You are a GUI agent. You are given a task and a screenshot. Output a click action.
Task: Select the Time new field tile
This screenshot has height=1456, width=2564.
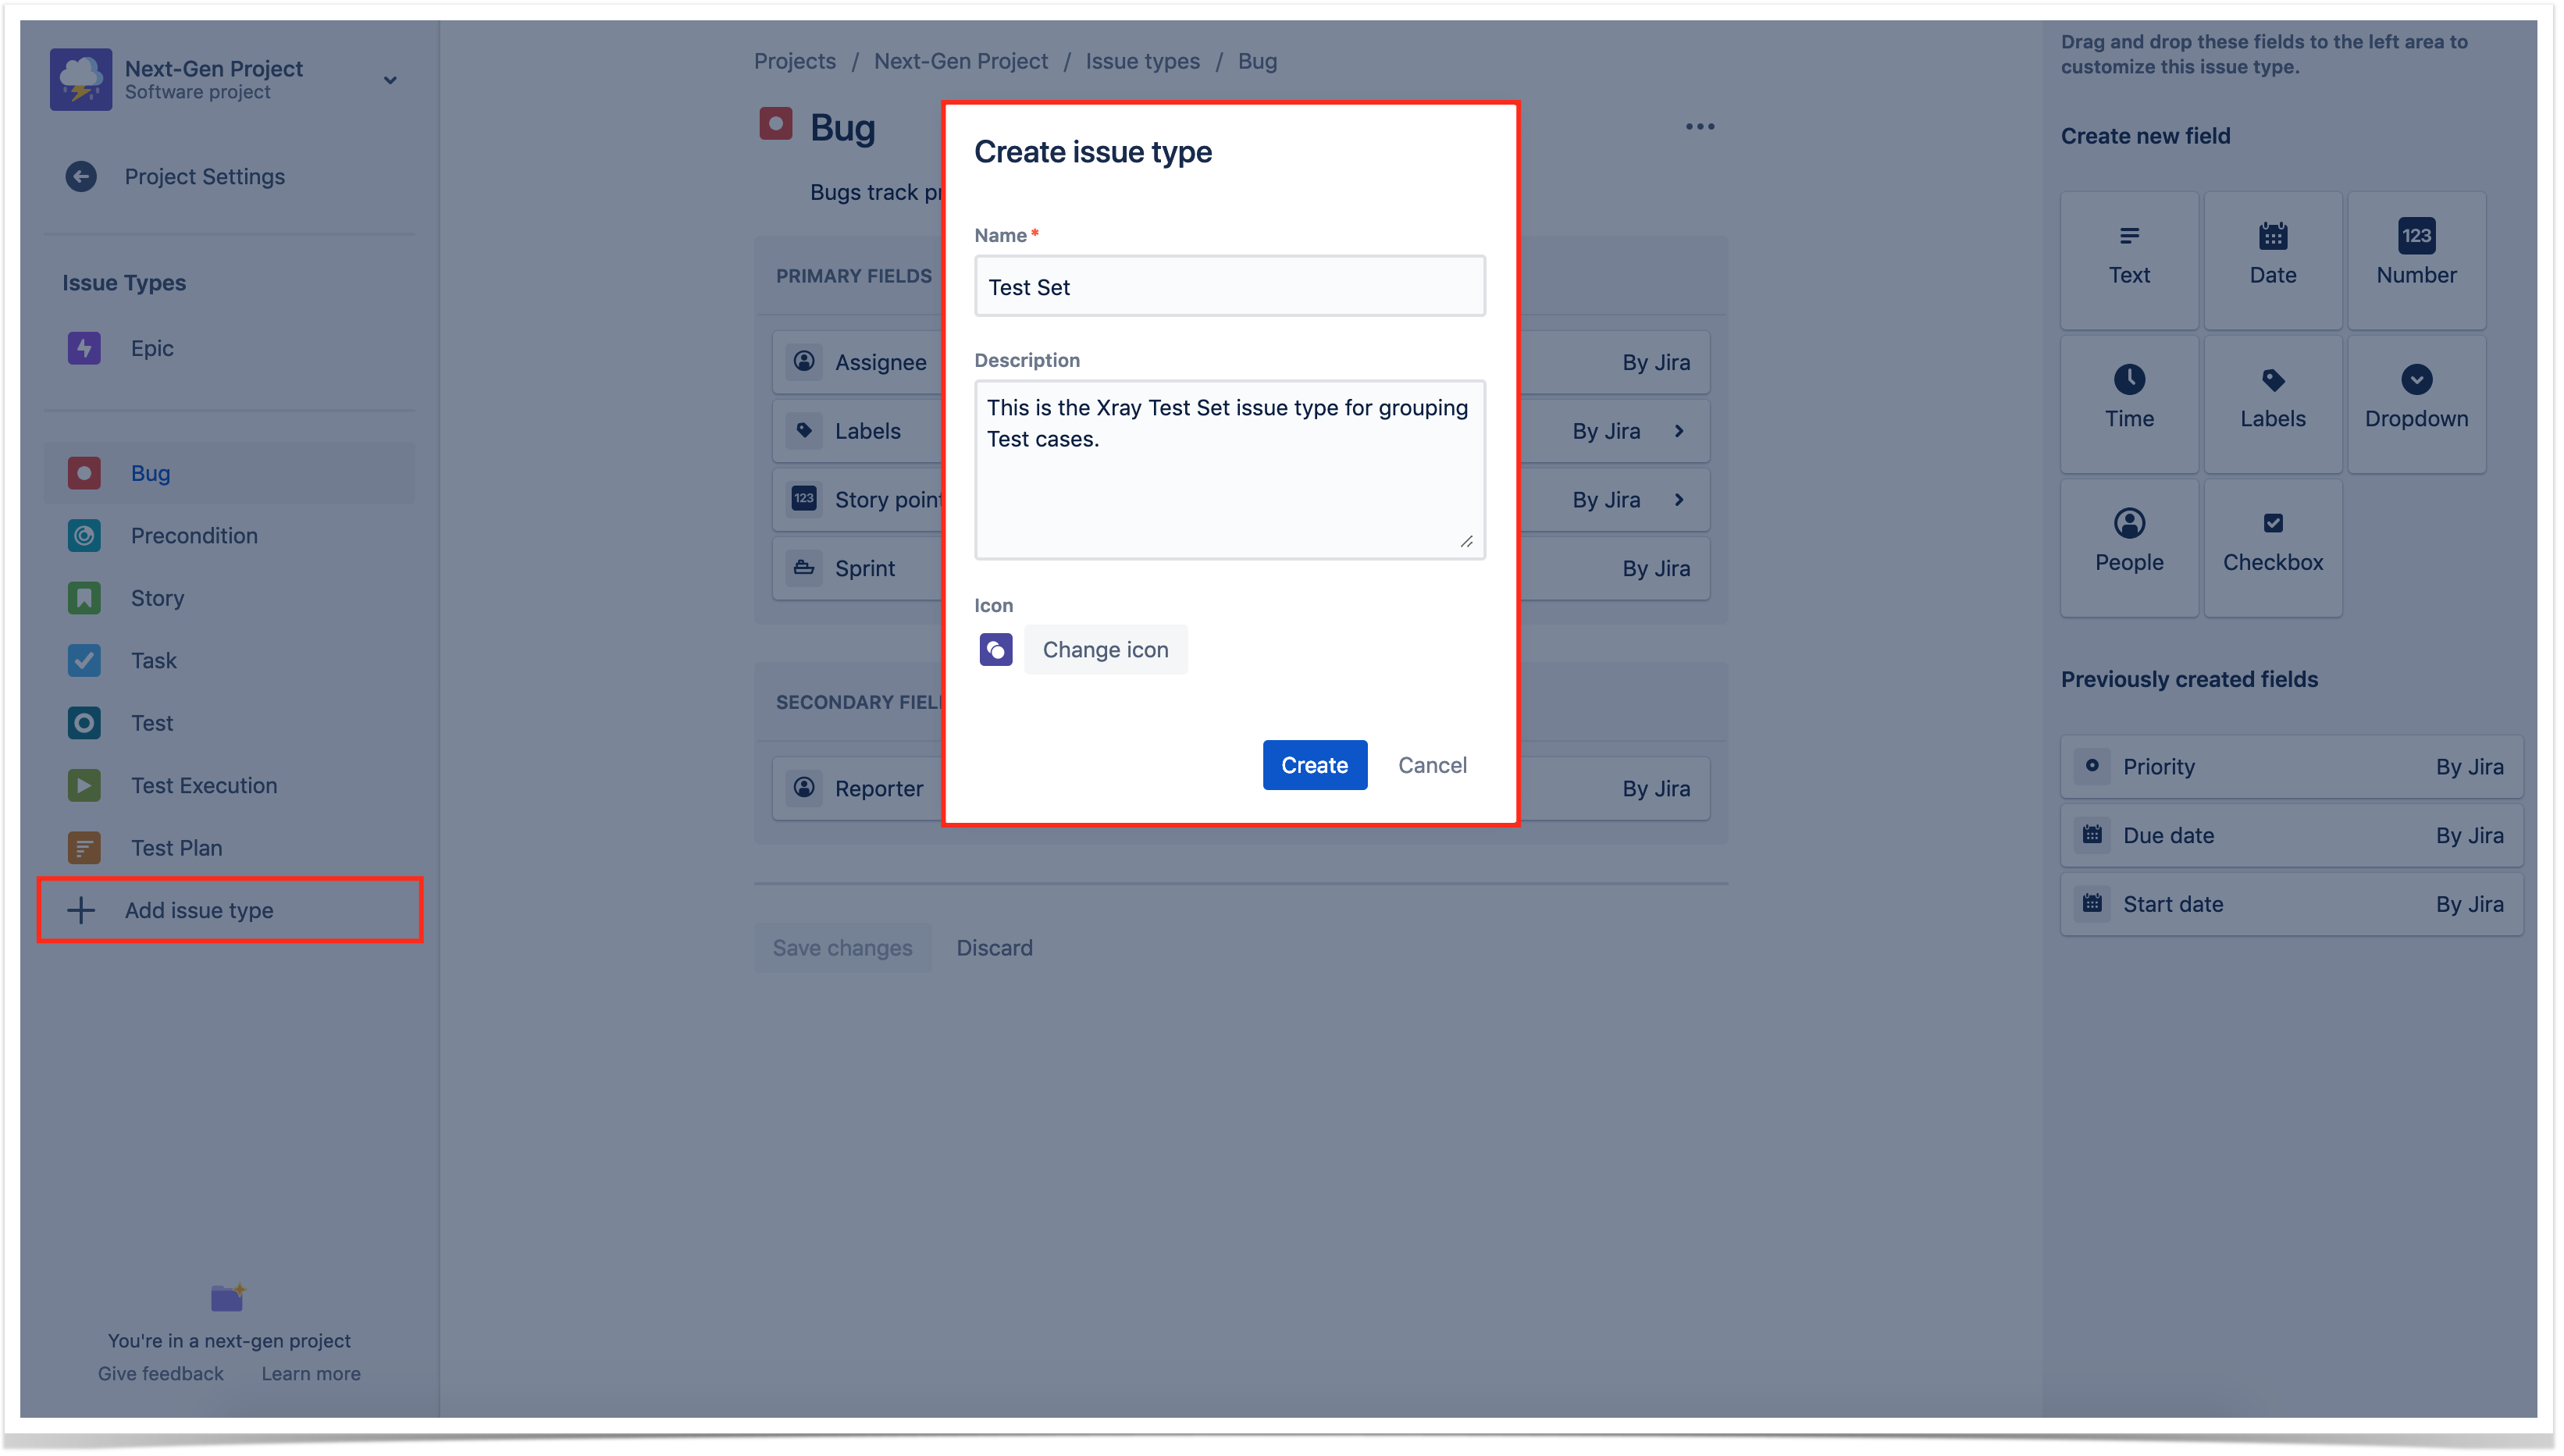pyautogui.click(x=2130, y=404)
